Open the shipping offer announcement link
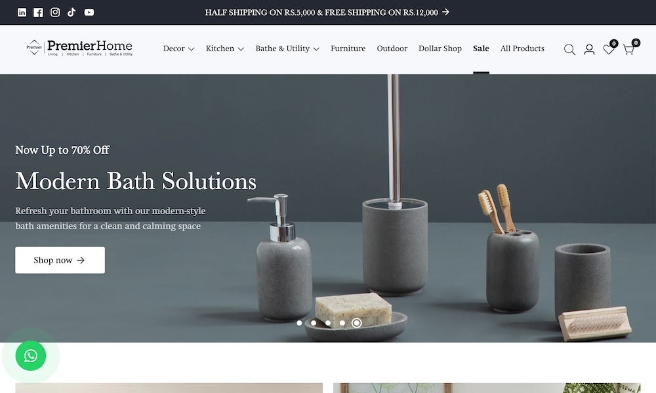This screenshot has width=656, height=393. [x=327, y=12]
